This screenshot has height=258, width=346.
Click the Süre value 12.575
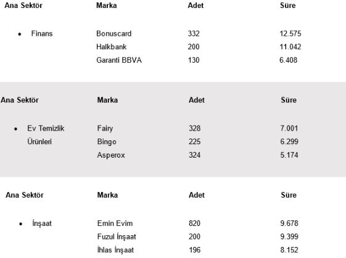click(290, 34)
